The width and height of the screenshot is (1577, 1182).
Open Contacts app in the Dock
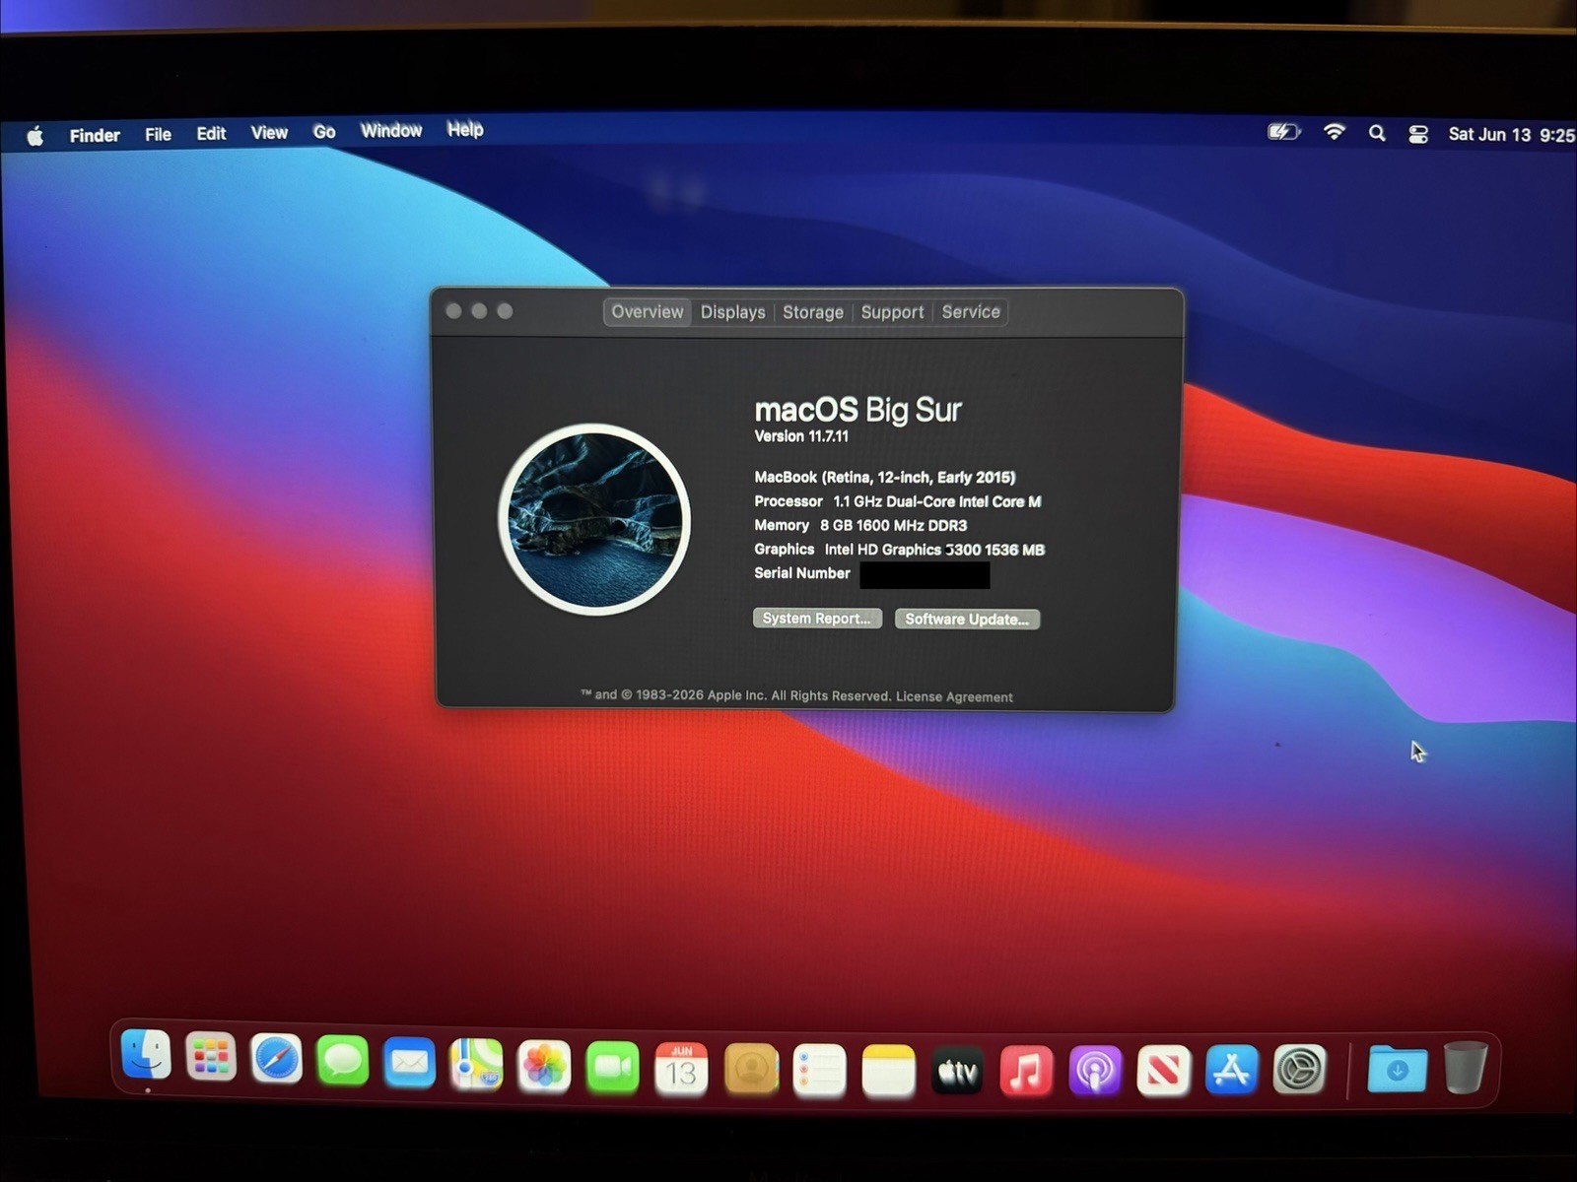pyautogui.click(x=751, y=1070)
